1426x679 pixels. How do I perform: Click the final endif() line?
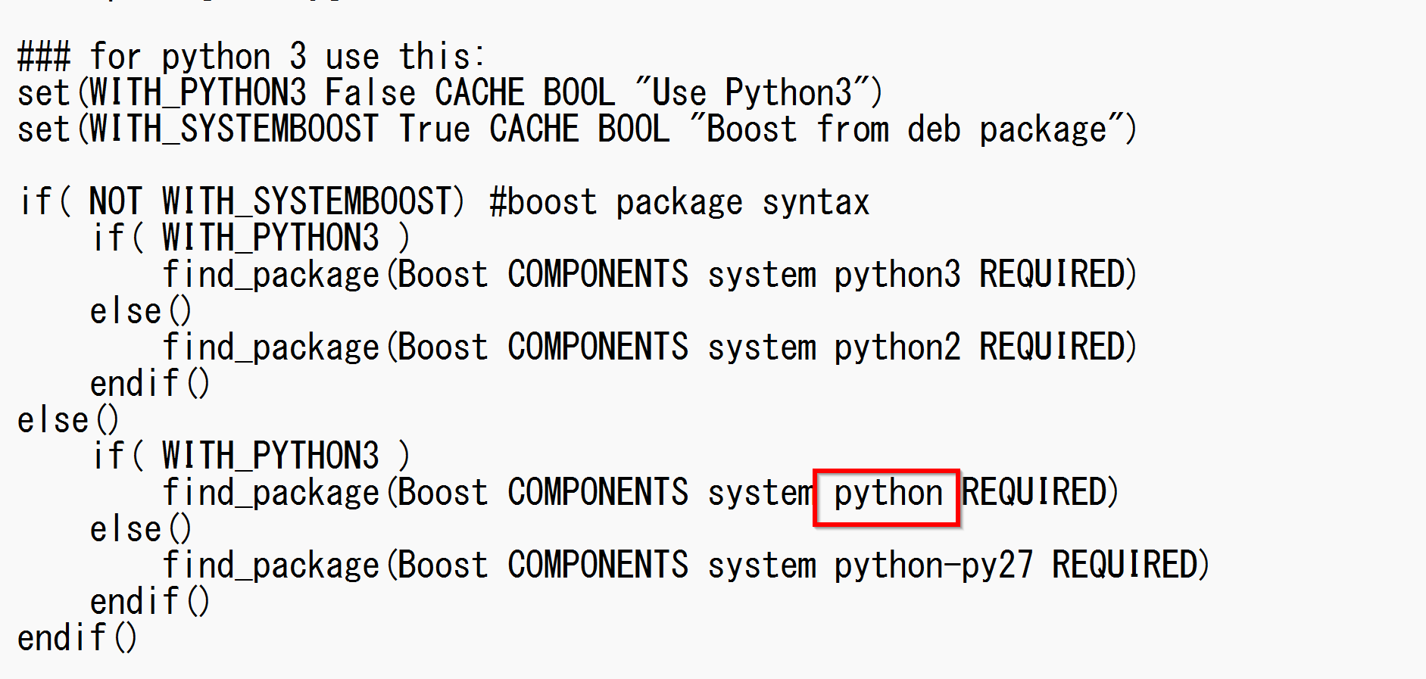[76, 638]
